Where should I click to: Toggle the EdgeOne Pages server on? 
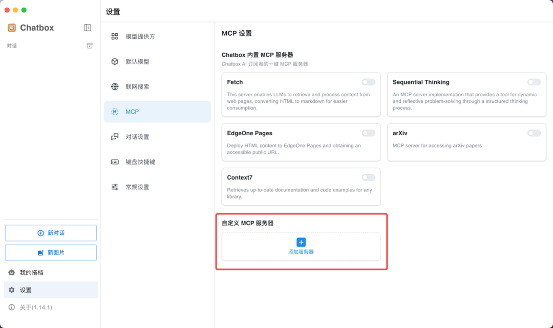tap(368, 133)
